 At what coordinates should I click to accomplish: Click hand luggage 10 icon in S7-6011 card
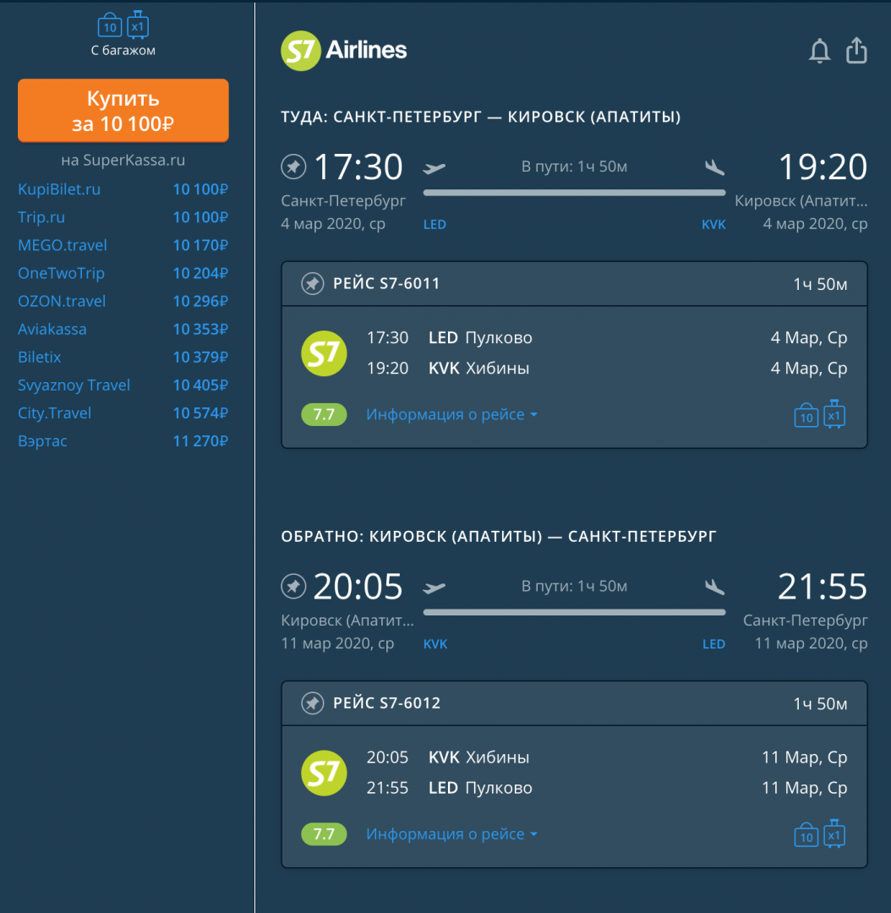pyautogui.click(x=806, y=415)
